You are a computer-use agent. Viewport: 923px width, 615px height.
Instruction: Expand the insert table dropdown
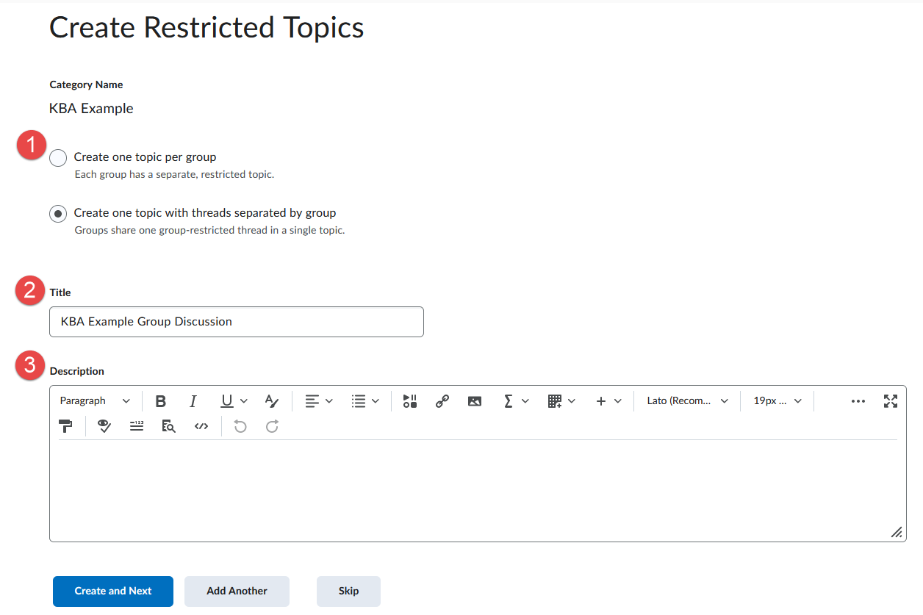561,401
